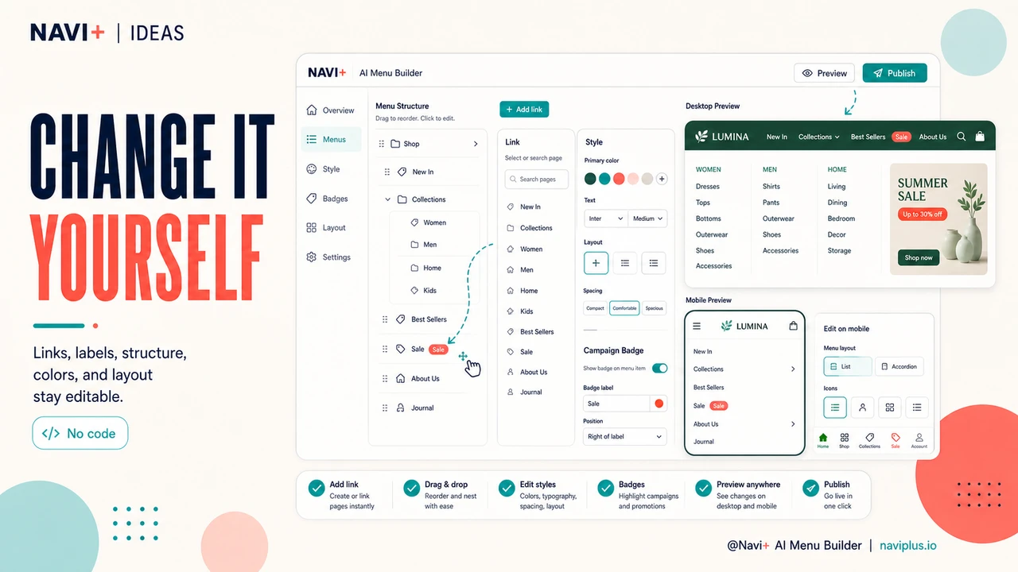The height and width of the screenshot is (572, 1018).
Task: Click the NAVI+ logo in builder header
Action: click(327, 72)
